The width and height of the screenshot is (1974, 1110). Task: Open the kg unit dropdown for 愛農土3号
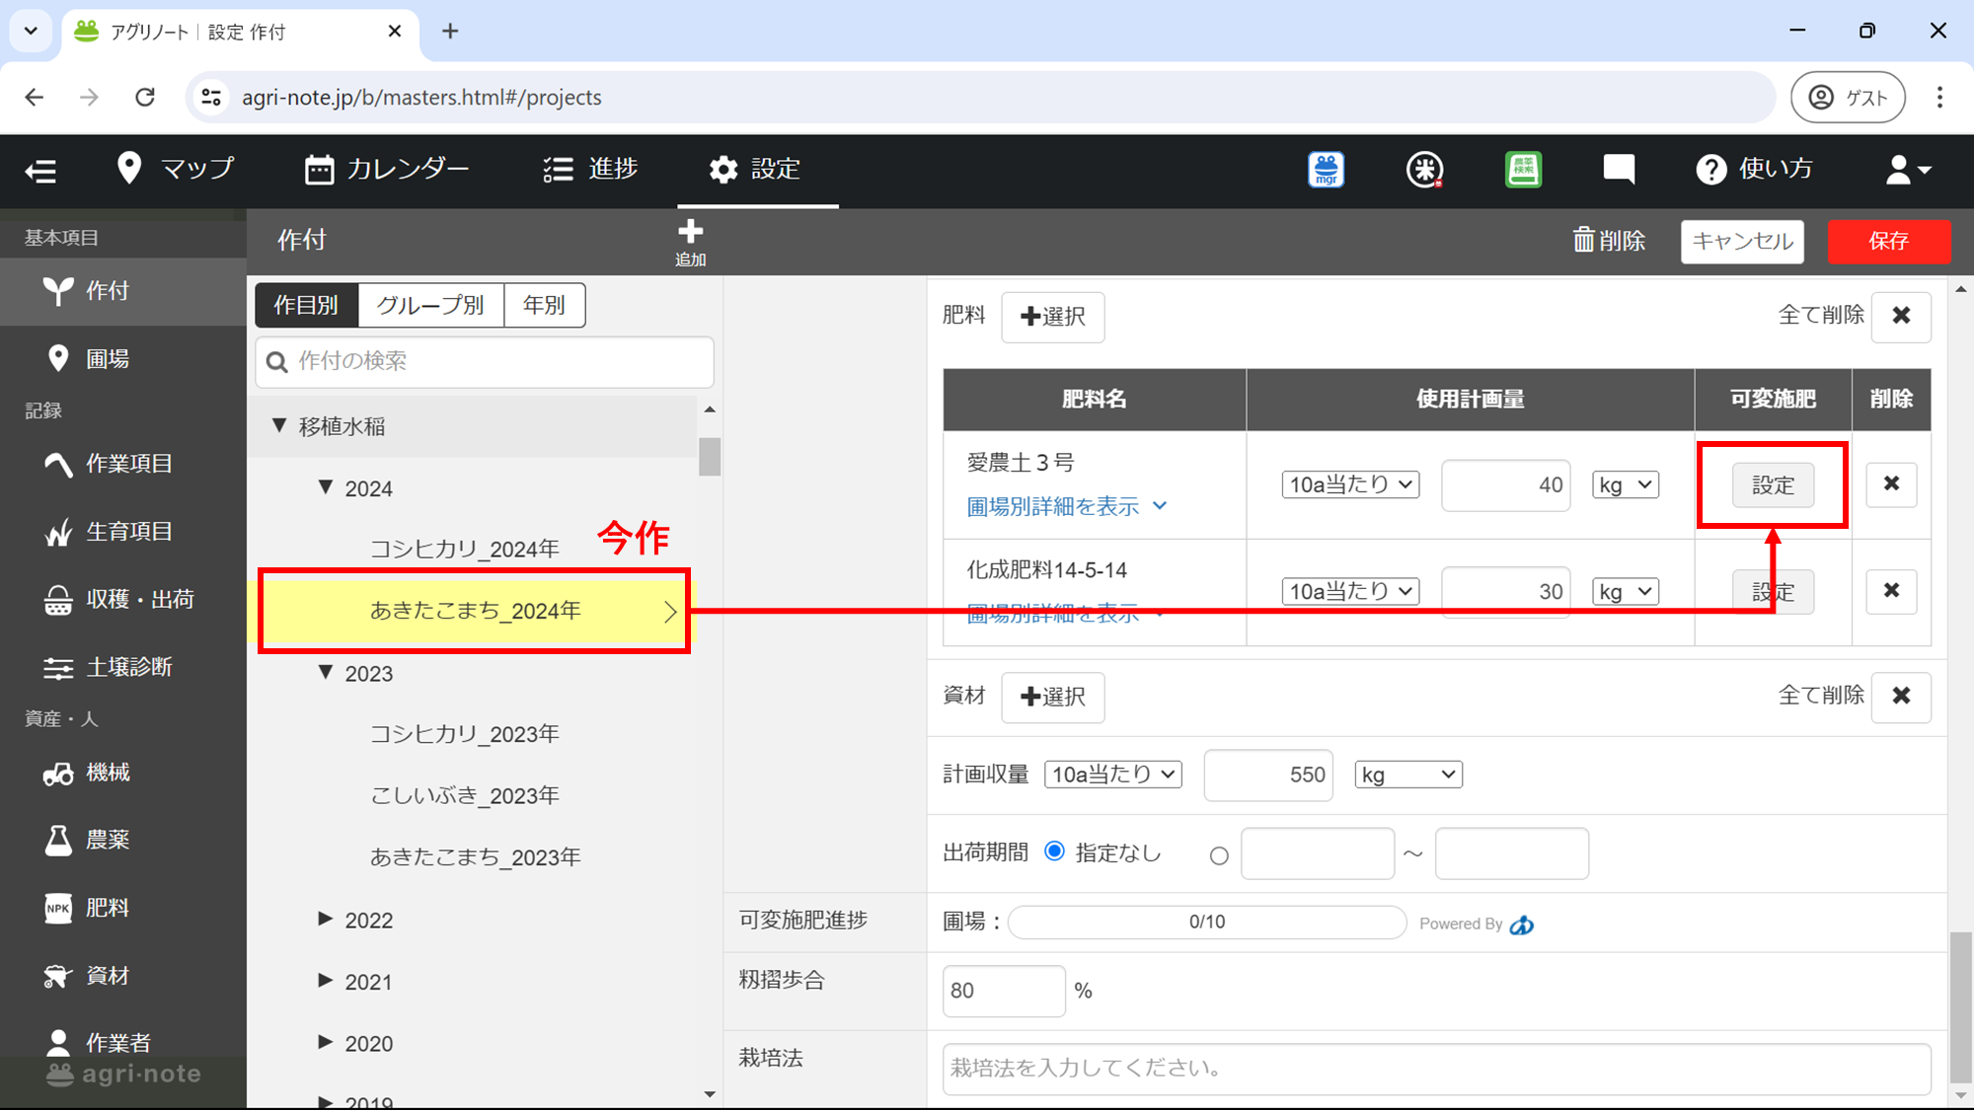[1624, 484]
